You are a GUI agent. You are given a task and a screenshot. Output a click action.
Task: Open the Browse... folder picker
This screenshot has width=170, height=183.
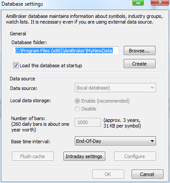coord(139,51)
